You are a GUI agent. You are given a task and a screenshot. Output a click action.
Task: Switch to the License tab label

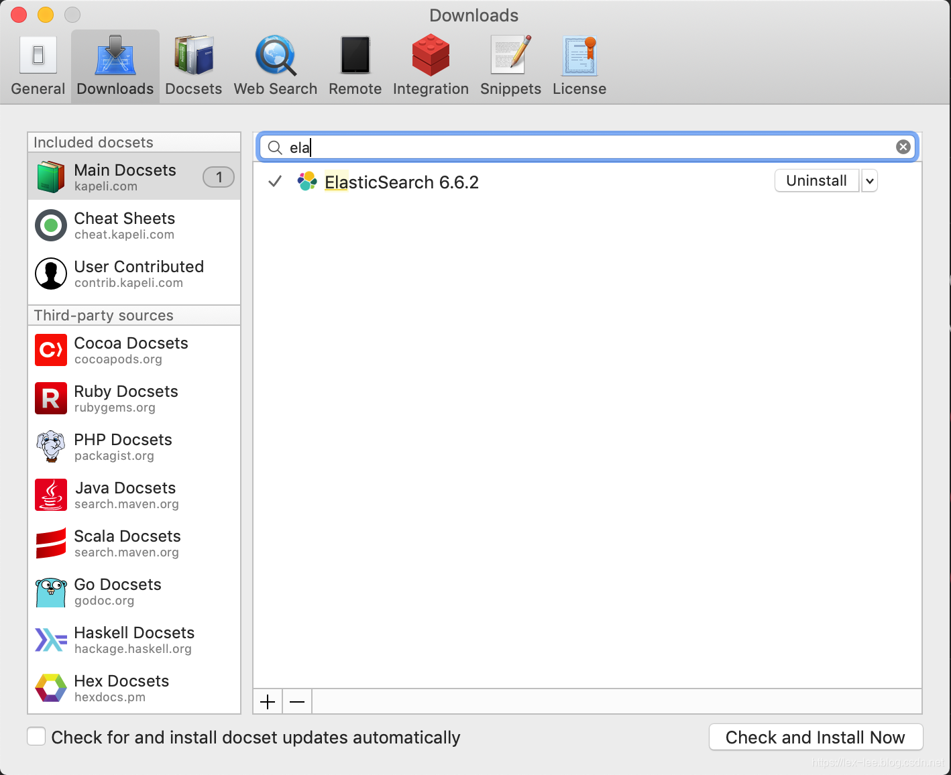coord(579,89)
